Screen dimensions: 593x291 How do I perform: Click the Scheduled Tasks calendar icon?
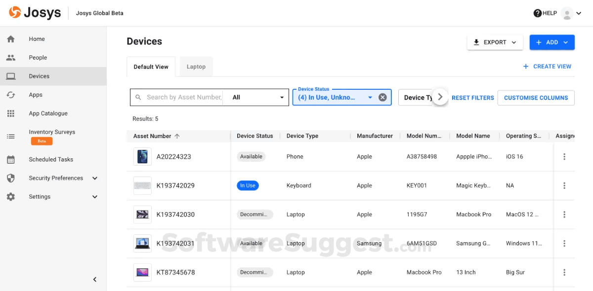click(11, 160)
